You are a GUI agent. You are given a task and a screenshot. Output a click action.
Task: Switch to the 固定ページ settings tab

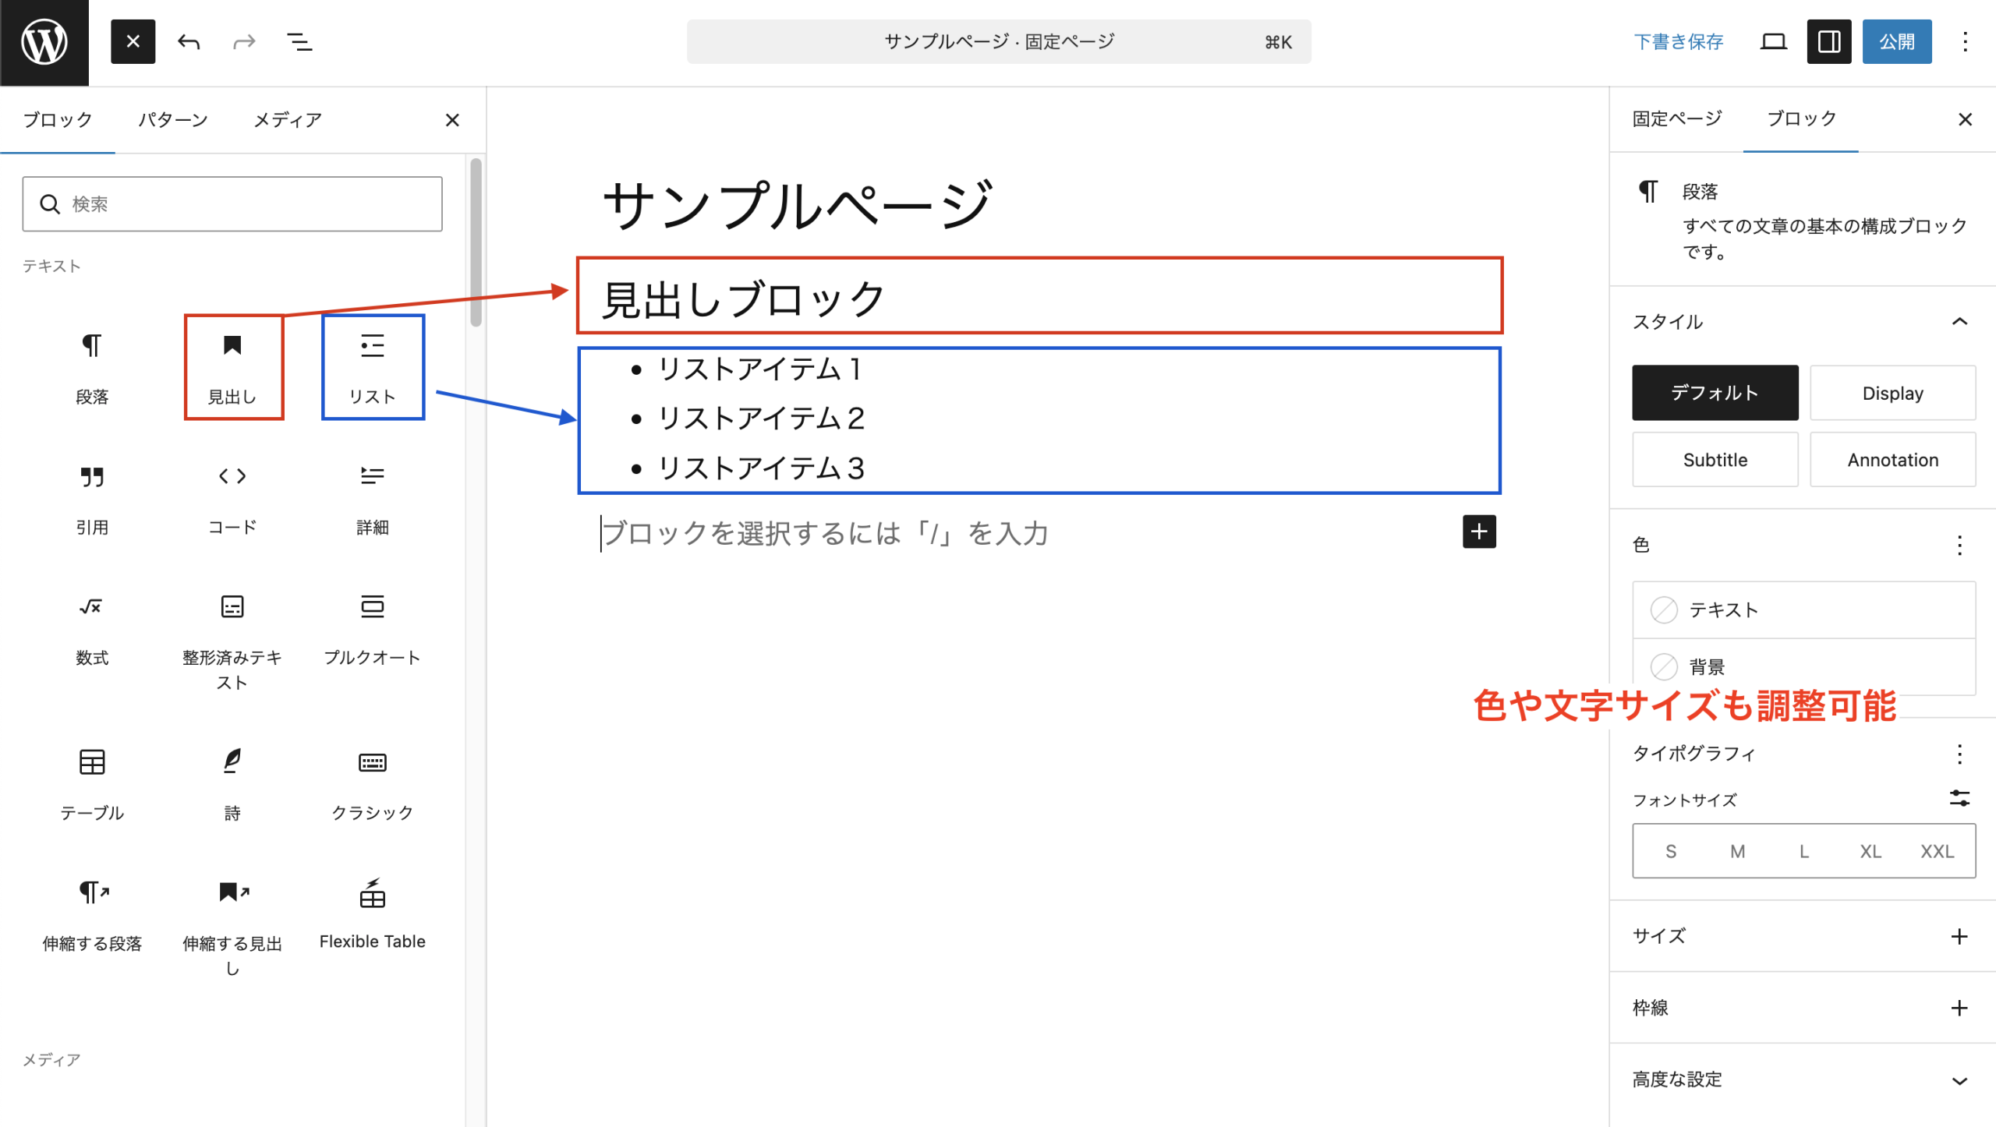tap(1676, 119)
